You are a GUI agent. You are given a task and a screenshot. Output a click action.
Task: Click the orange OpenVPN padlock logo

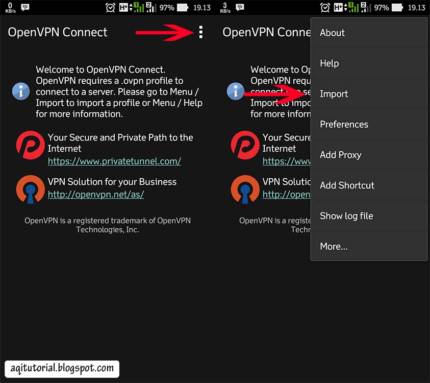tap(30, 190)
